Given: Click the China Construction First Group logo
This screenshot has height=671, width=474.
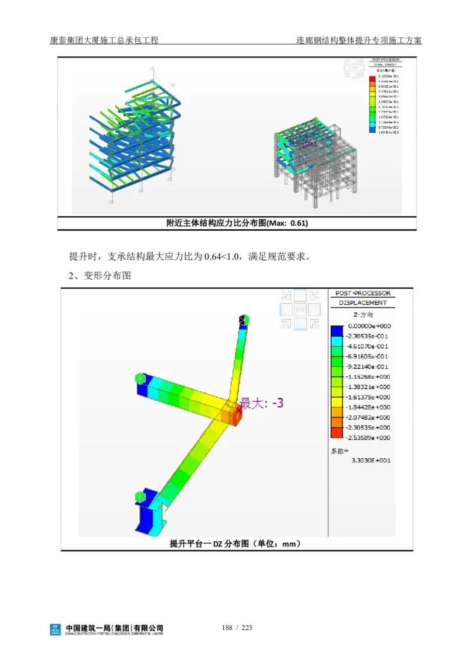Looking at the screenshot, I should click(107, 631).
